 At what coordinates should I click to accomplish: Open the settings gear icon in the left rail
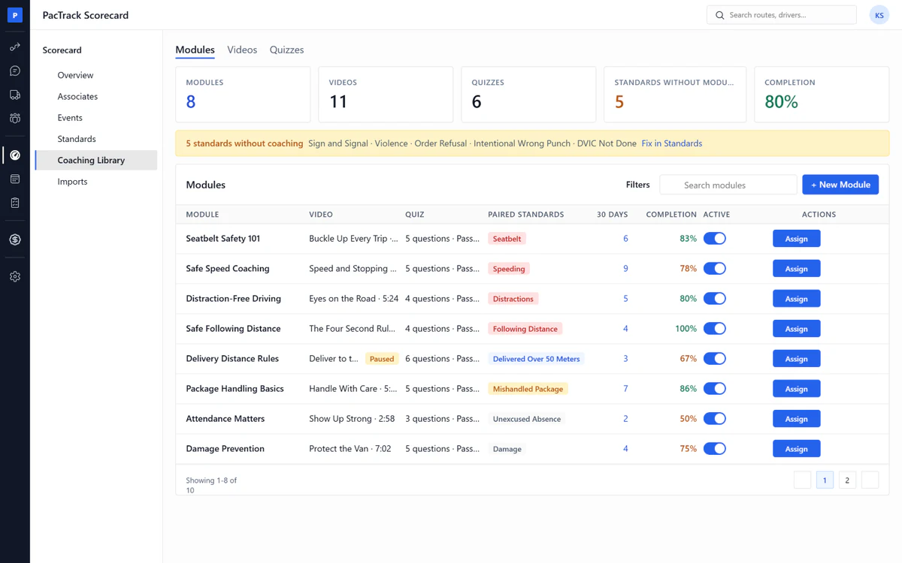pyautogui.click(x=15, y=277)
